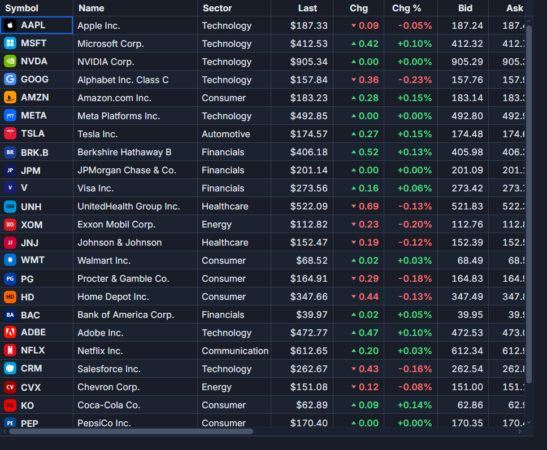Click the scroll down arrow at bottom right
The width and height of the screenshot is (547, 450).
(529, 422)
